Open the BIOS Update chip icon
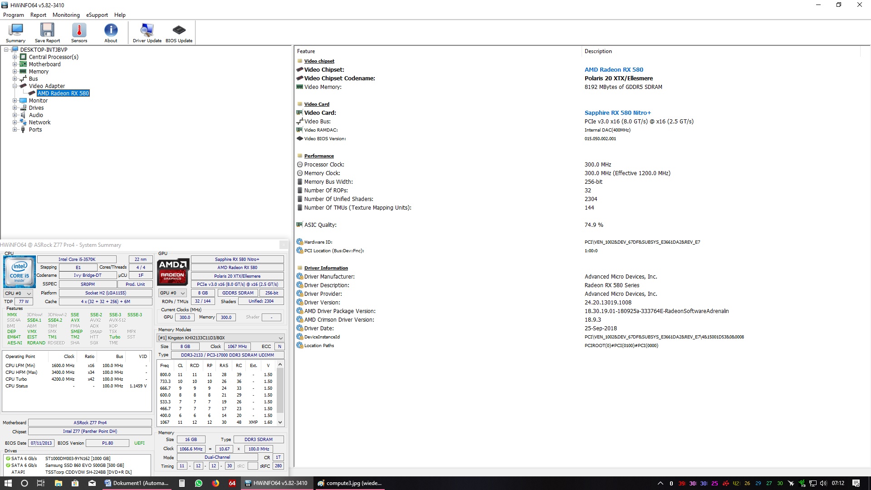 pos(179,32)
